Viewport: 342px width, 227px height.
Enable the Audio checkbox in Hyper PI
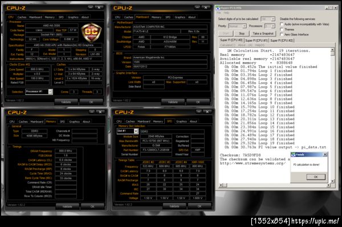coord(282,24)
